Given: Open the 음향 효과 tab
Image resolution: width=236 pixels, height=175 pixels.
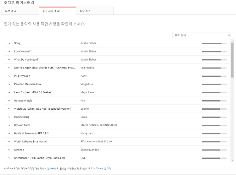Looking at the screenshot, I should coord(95,11).
